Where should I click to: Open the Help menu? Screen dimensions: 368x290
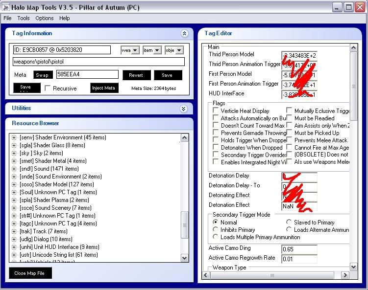[x=64, y=18]
